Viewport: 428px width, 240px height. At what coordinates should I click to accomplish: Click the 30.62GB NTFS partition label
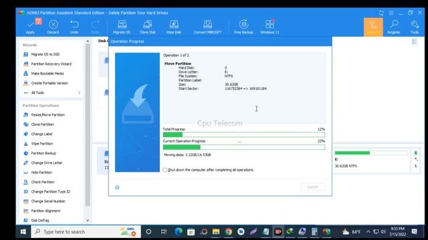point(346,166)
